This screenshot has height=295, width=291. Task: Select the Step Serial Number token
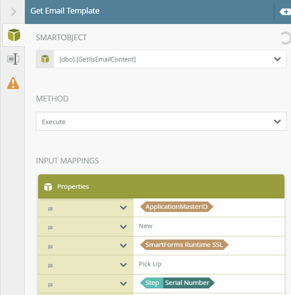point(177,283)
